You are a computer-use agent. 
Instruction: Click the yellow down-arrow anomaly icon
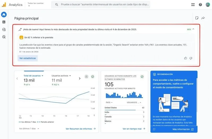pyautogui.click(x=21, y=37)
